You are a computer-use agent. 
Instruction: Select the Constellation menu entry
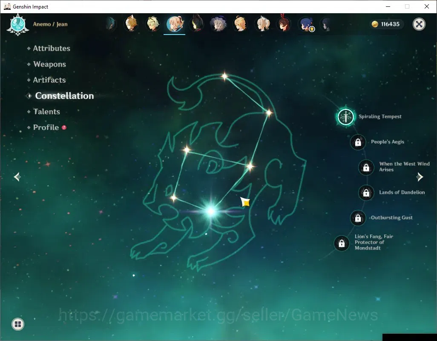pyautogui.click(x=64, y=95)
